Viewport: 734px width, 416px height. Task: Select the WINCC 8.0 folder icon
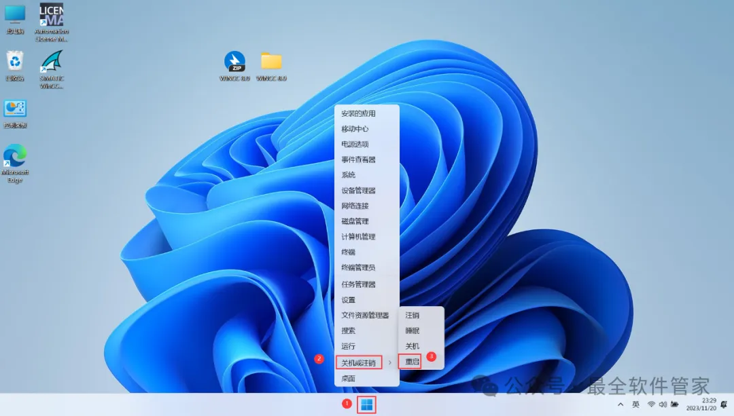tap(271, 67)
